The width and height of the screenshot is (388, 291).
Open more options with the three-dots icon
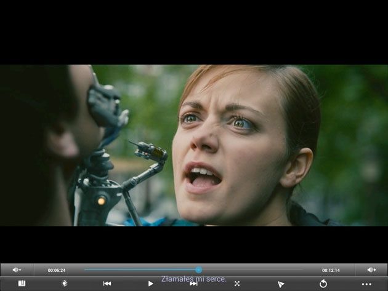tap(366, 284)
